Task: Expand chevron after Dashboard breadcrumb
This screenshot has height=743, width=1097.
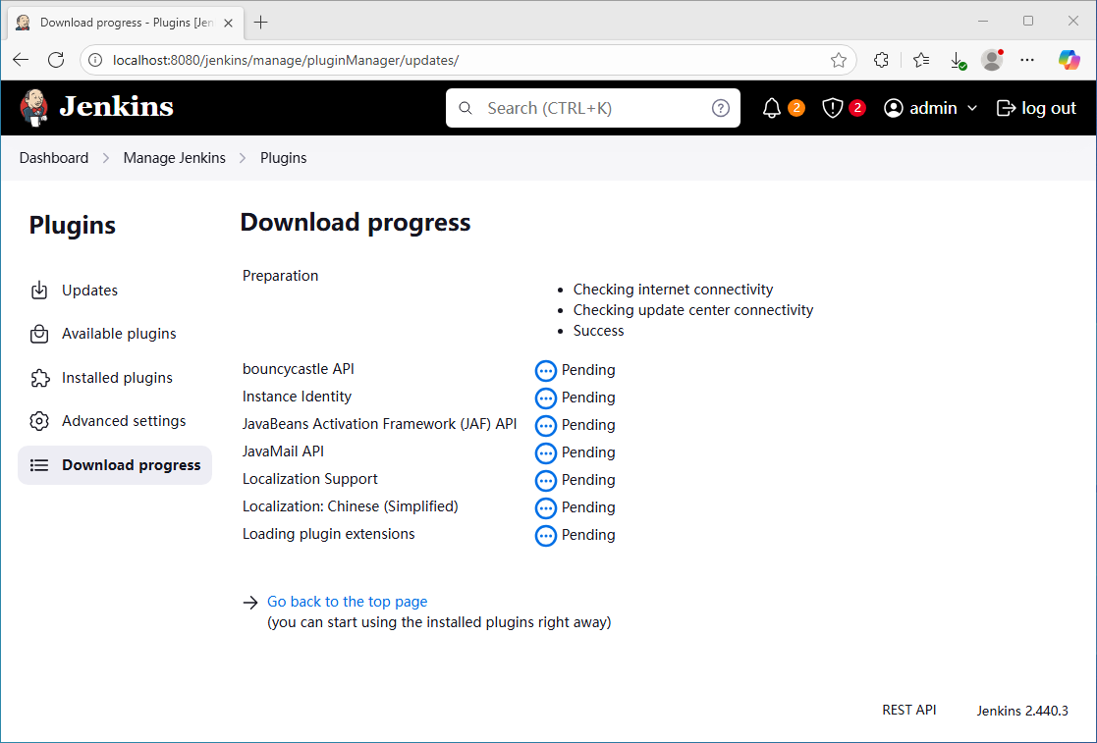Action: (x=106, y=159)
